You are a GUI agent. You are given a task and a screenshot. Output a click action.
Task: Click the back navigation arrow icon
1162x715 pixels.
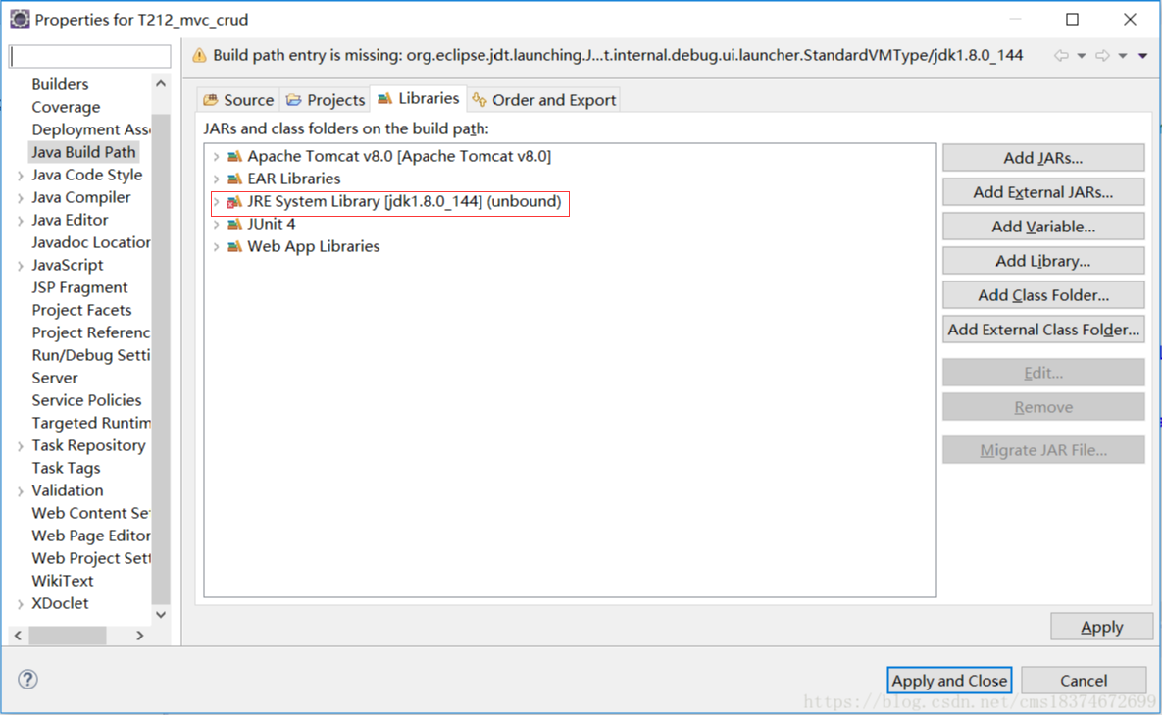coord(1061,56)
